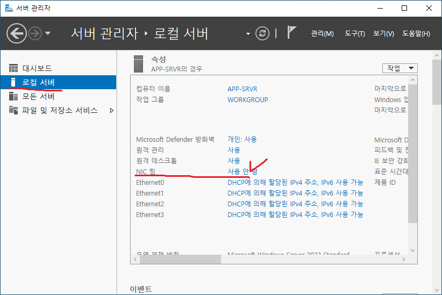Open the navigation history dropdown arrow

[x=48, y=33]
